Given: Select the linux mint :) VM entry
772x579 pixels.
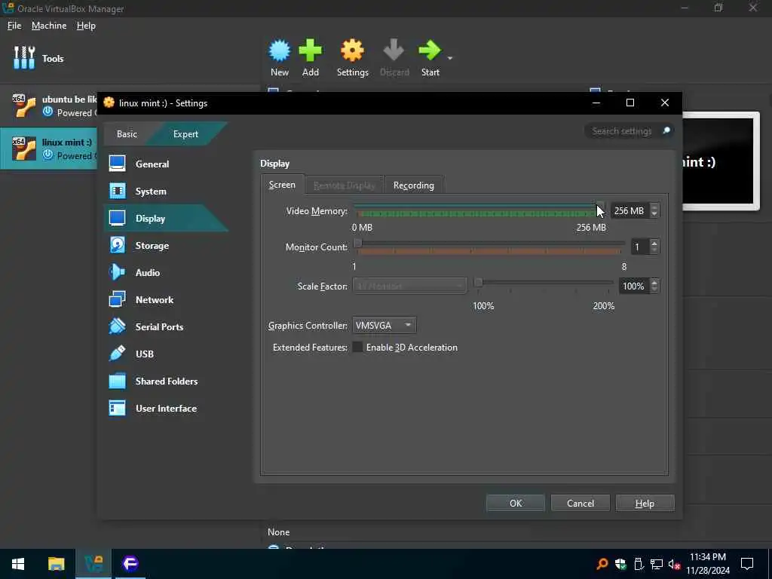Looking at the screenshot, I should [x=49, y=149].
